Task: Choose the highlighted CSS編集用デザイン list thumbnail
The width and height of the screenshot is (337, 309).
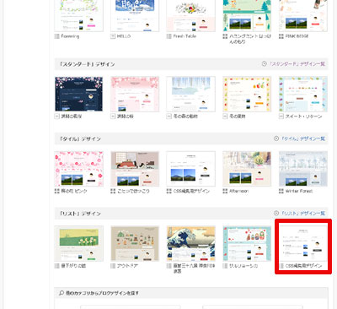Action: coord(303,244)
